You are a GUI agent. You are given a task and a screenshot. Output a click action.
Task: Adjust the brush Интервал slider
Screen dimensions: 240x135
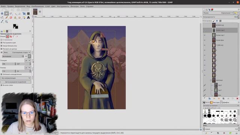pyautogui.click(x=220, y=129)
